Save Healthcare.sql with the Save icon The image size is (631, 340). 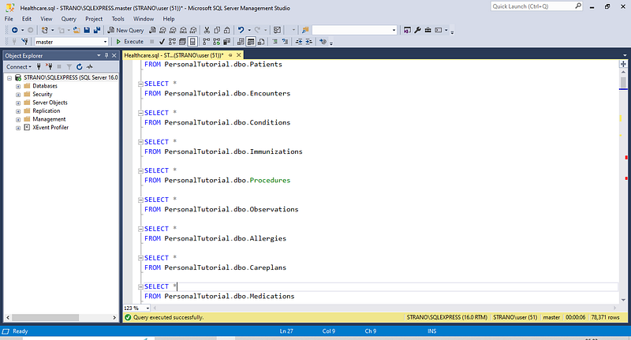(87, 30)
